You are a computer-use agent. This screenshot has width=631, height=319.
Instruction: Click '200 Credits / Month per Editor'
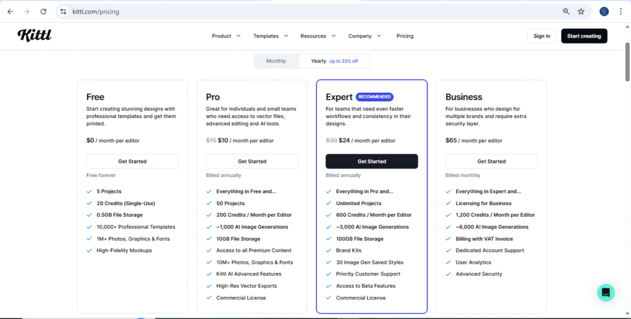coord(254,215)
